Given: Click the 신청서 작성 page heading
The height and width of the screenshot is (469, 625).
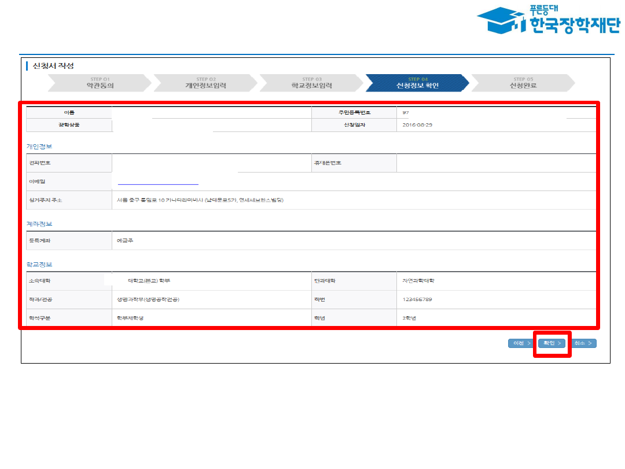Looking at the screenshot, I should [53, 66].
